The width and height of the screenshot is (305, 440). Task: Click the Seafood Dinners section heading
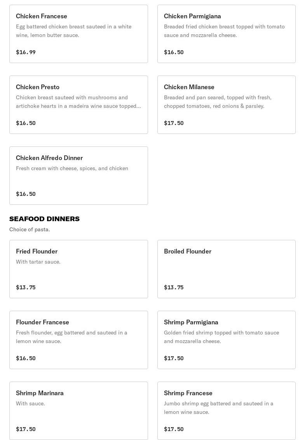44,219
